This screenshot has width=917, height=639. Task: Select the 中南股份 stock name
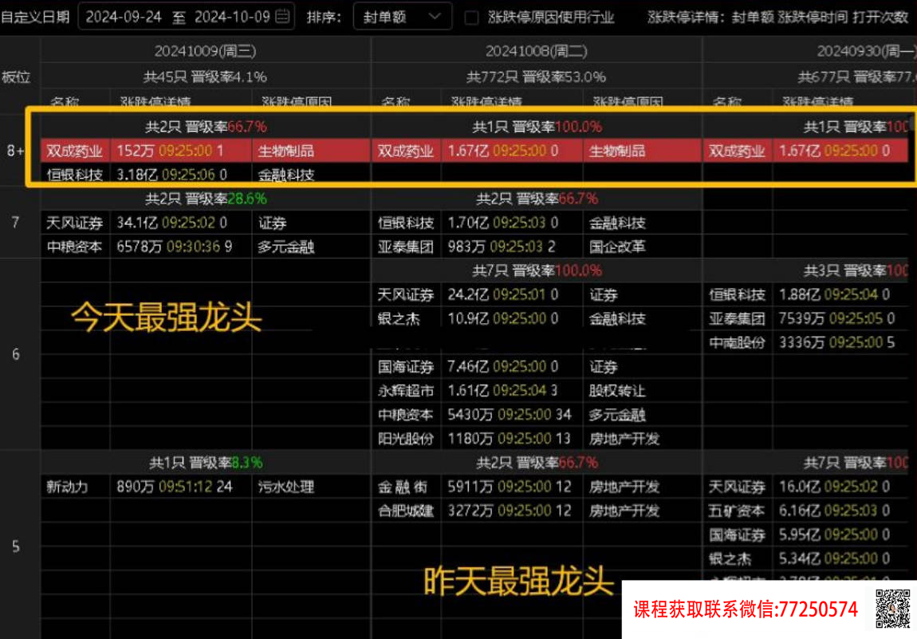click(737, 343)
